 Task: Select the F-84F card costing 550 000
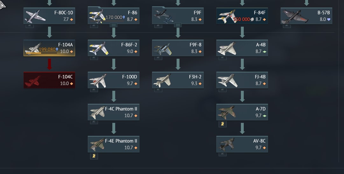coord(242,16)
